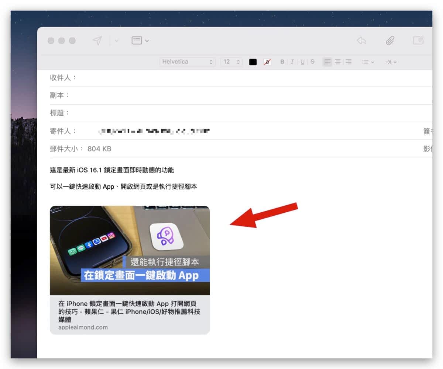Viewport: 443px width, 369px height.
Task: Open the send later dropdown arrow
Action: point(117,41)
